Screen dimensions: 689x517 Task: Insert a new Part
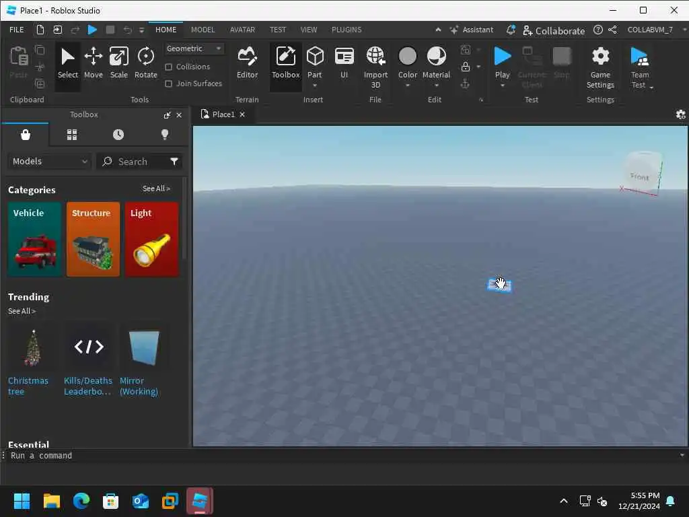(x=315, y=61)
